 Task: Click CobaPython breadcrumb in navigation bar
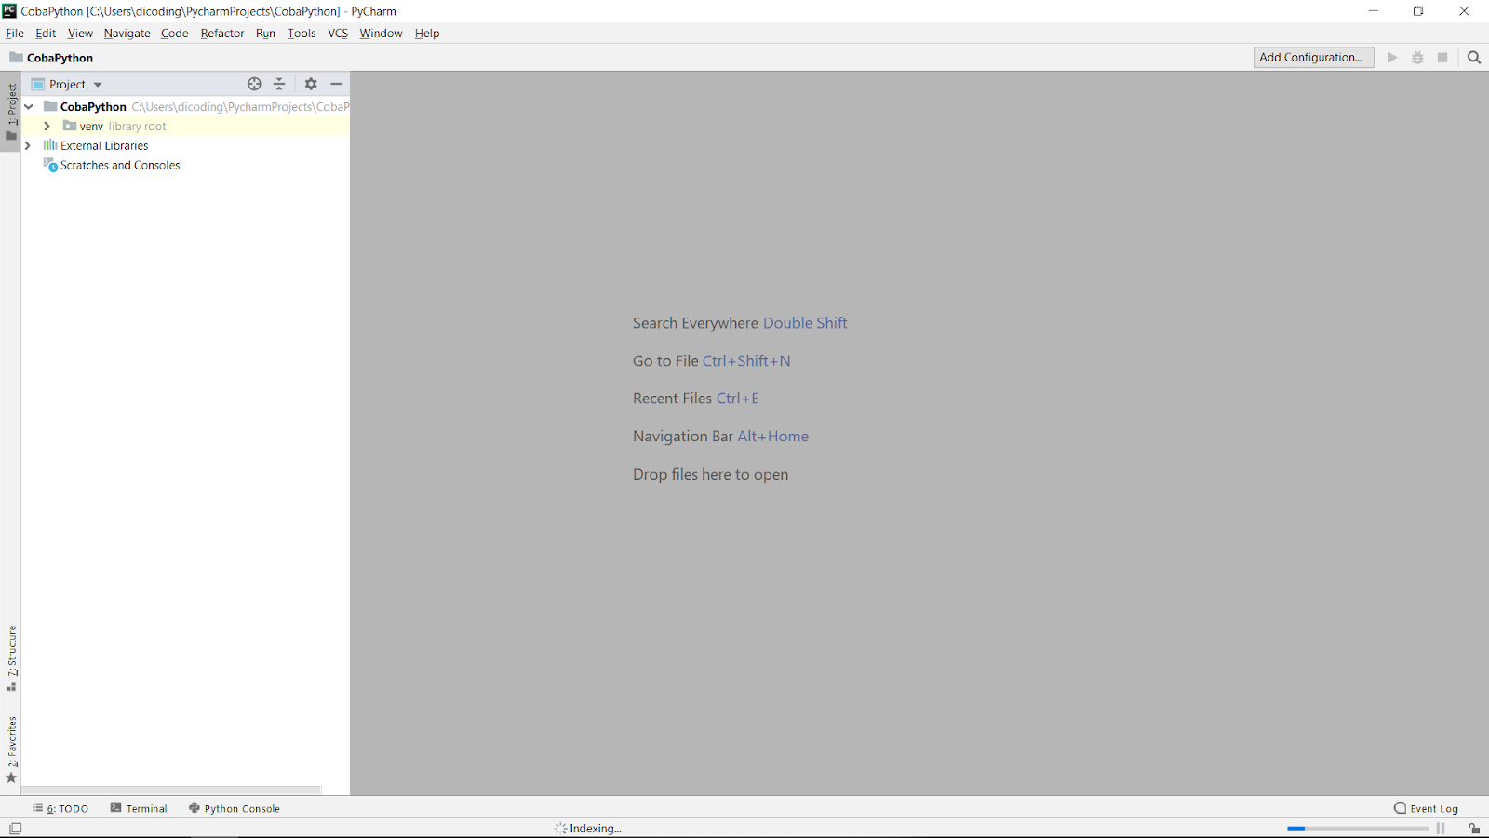pyautogui.click(x=60, y=58)
